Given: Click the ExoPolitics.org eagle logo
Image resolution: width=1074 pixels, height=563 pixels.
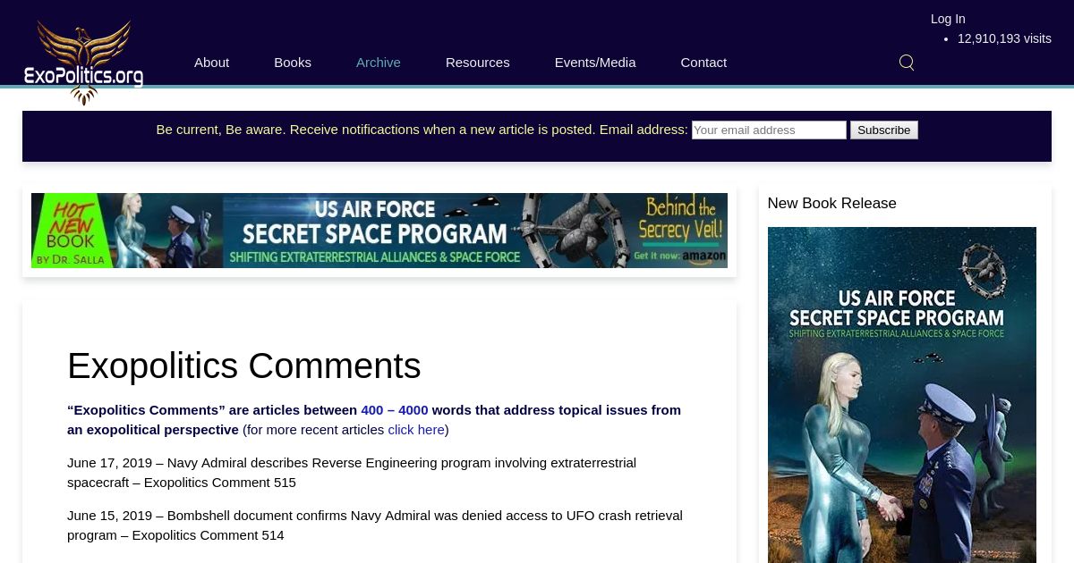Looking at the screenshot, I should point(83,63).
